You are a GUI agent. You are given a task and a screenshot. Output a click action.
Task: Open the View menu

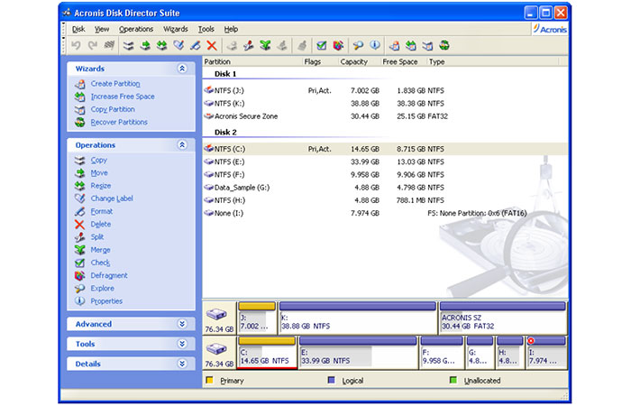point(102,29)
